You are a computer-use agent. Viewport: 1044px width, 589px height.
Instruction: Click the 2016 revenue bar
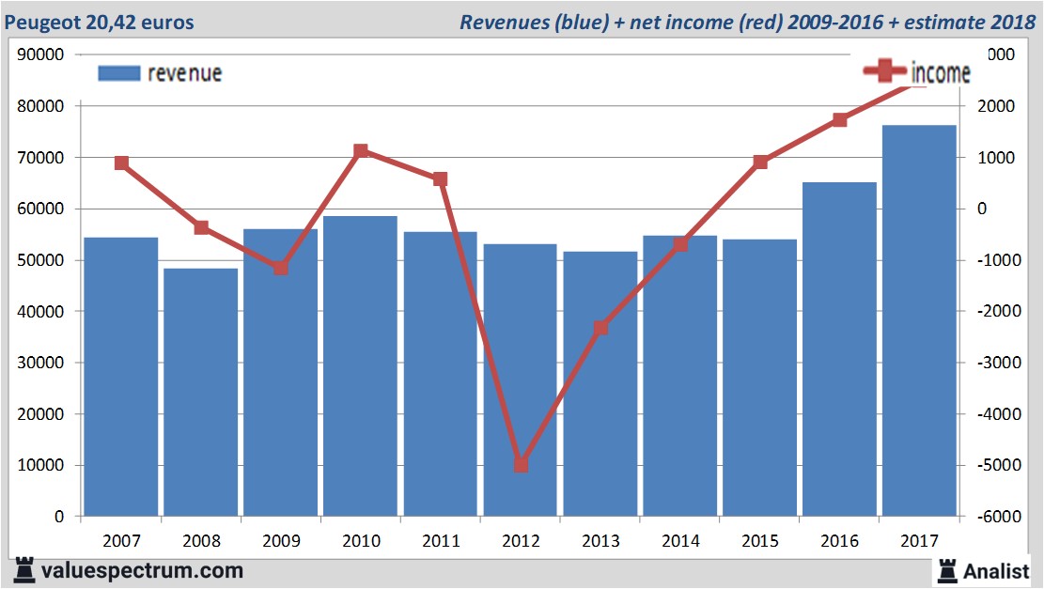click(x=839, y=349)
